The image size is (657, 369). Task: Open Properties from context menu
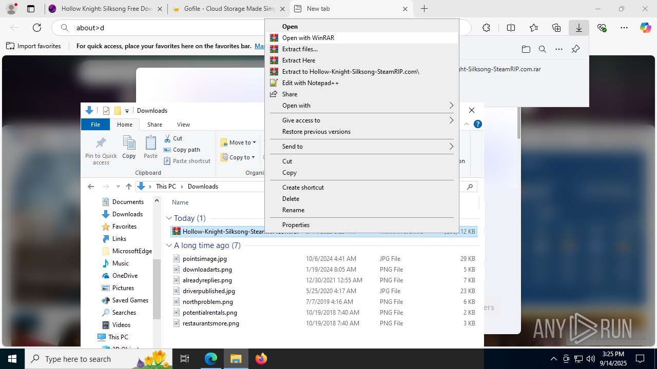(x=362, y=224)
